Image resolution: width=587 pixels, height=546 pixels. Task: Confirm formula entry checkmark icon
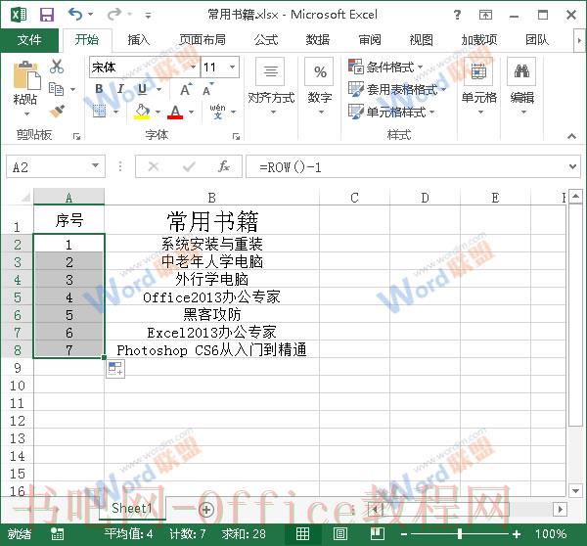(189, 166)
